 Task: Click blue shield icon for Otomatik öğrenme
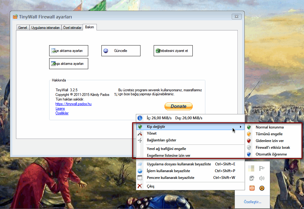(x=249, y=154)
